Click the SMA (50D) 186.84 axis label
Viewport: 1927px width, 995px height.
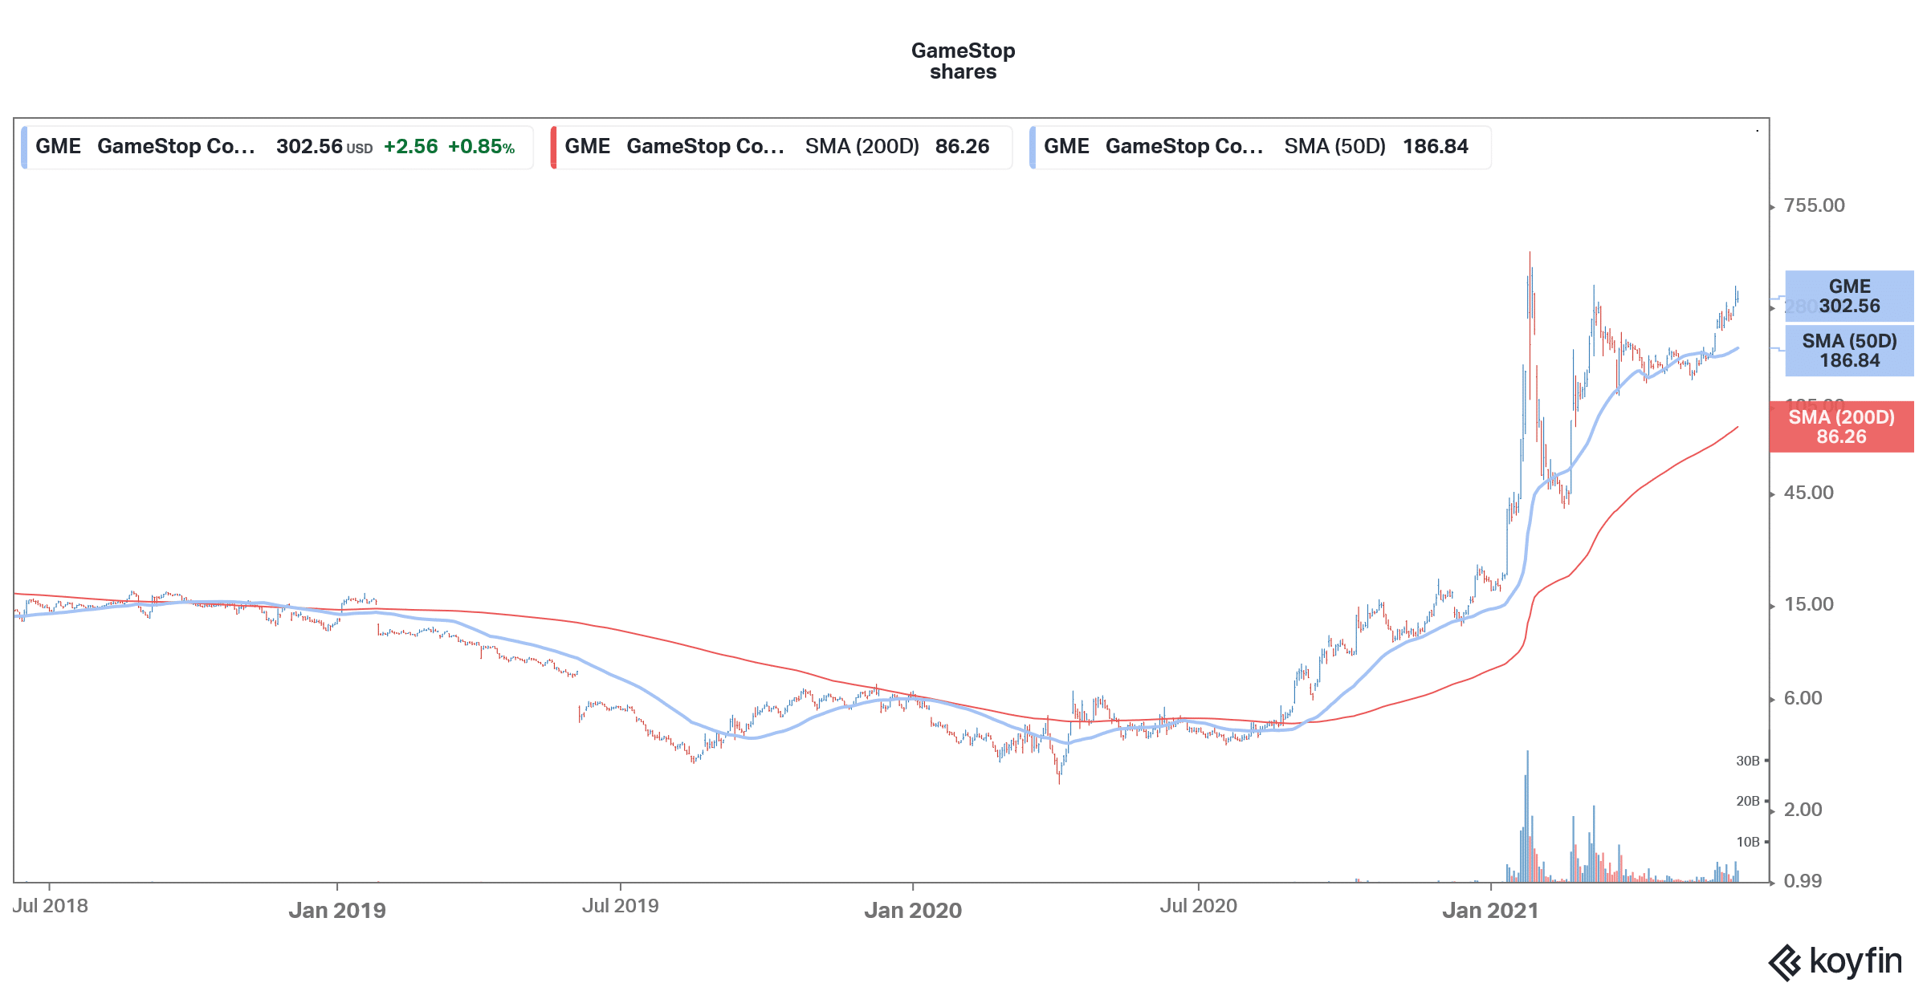1849,351
